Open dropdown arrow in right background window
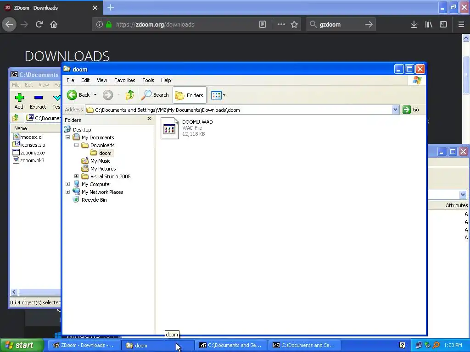470x352 pixels. coord(463,194)
